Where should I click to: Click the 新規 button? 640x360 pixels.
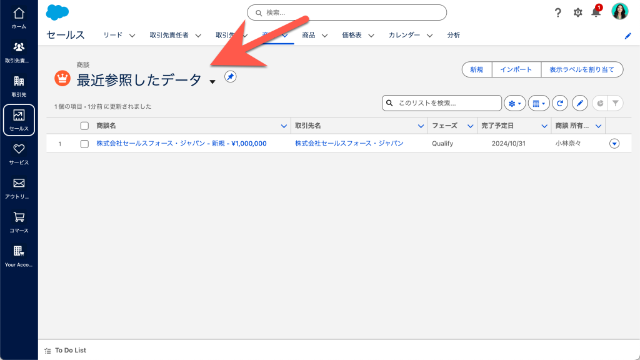[477, 69]
